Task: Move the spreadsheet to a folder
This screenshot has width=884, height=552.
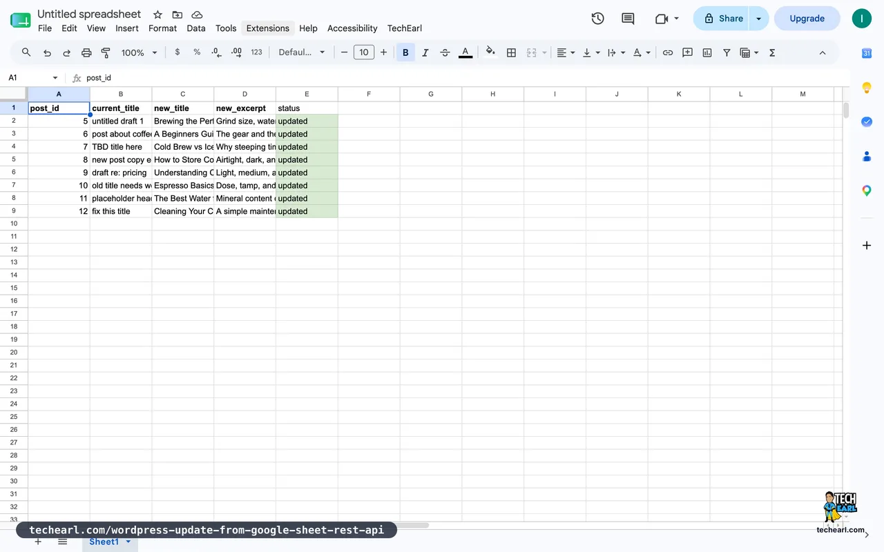Action: (177, 14)
